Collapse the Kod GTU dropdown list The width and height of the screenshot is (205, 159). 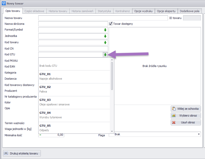(105, 55)
